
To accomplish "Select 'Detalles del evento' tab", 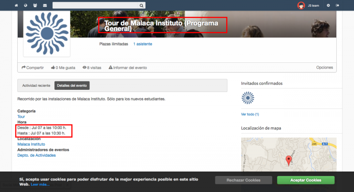I will [72, 85].
